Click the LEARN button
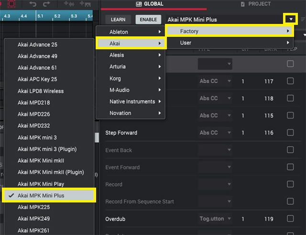 [118, 20]
